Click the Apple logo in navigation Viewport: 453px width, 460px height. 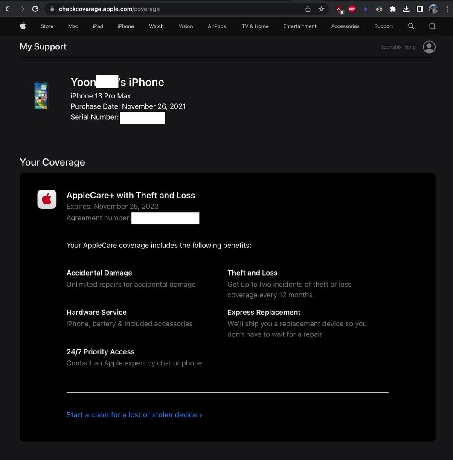pyautogui.click(x=23, y=26)
